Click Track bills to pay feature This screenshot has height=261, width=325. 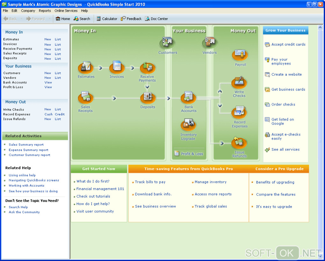(x=150, y=182)
